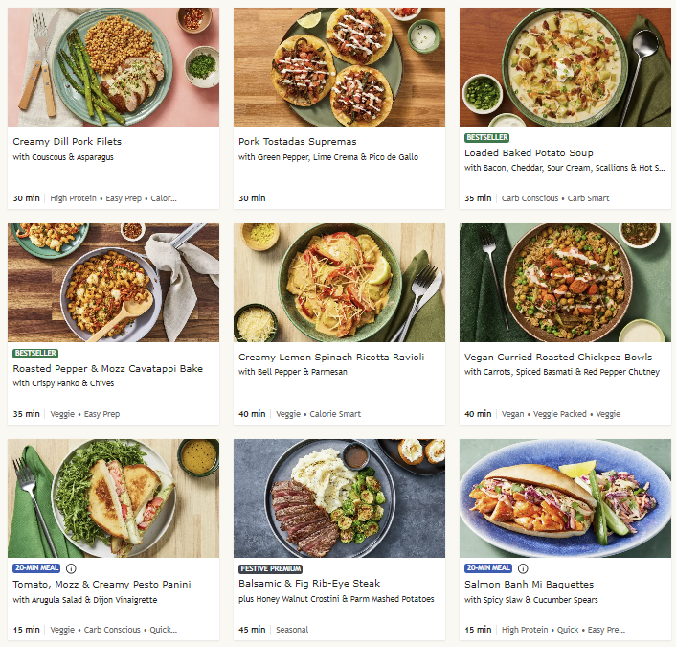Open the Creamy Dill Pork Filets title
The image size is (676, 647).
(x=65, y=141)
